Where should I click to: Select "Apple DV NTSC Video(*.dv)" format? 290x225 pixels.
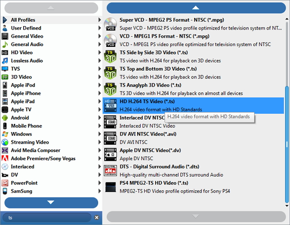coord(150,150)
